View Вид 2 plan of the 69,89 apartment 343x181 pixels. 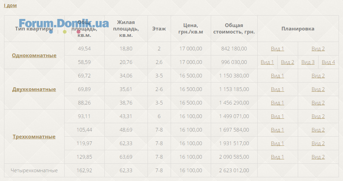(x=318, y=89)
